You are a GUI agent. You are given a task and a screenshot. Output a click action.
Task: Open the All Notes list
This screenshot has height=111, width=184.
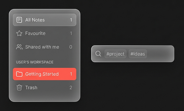(35, 20)
